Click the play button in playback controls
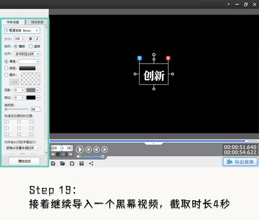The image size is (259, 220). 80,149
